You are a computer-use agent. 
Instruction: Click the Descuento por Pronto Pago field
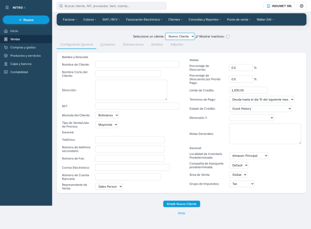tap(241, 79)
